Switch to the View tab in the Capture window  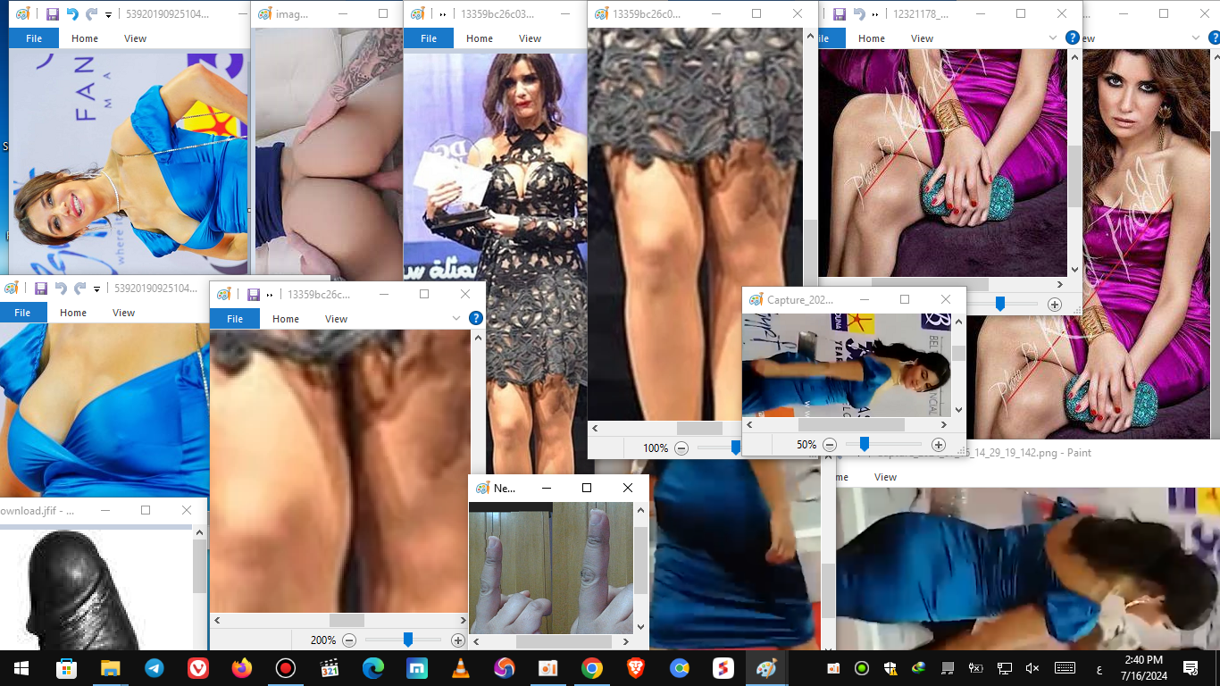click(884, 477)
